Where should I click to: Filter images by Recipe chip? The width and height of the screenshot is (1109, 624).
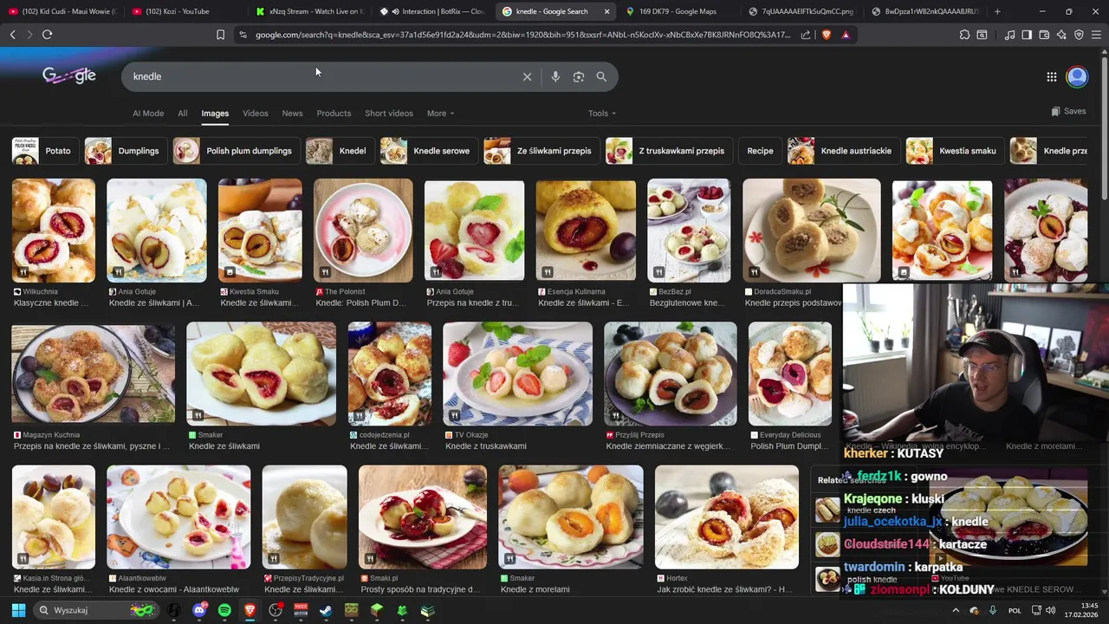760,151
